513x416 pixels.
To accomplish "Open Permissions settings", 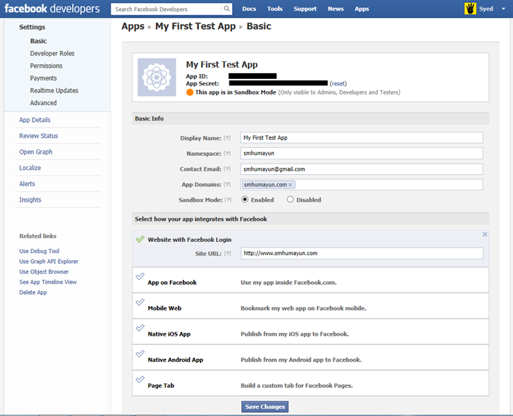I will pyautogui.click(x=46, y=66).
